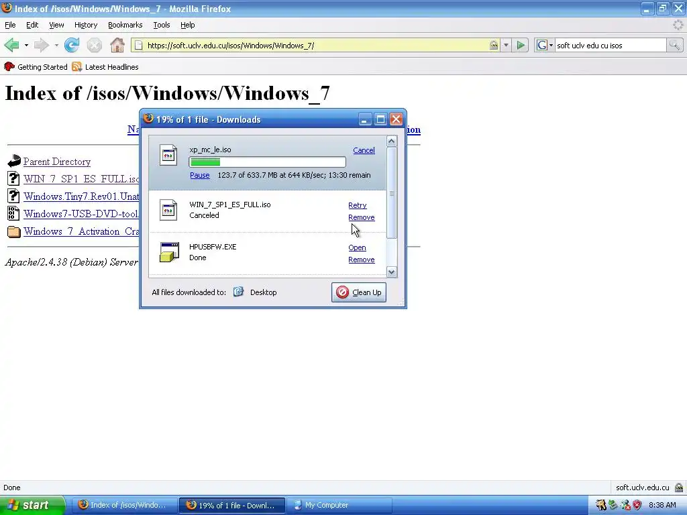The height and width of the screenshot is (515, 687).
Task: Click the Forward navigation arrow
Action: click(x=42, y=45)
